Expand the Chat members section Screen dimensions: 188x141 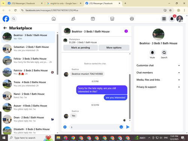[x=158, y=73]
